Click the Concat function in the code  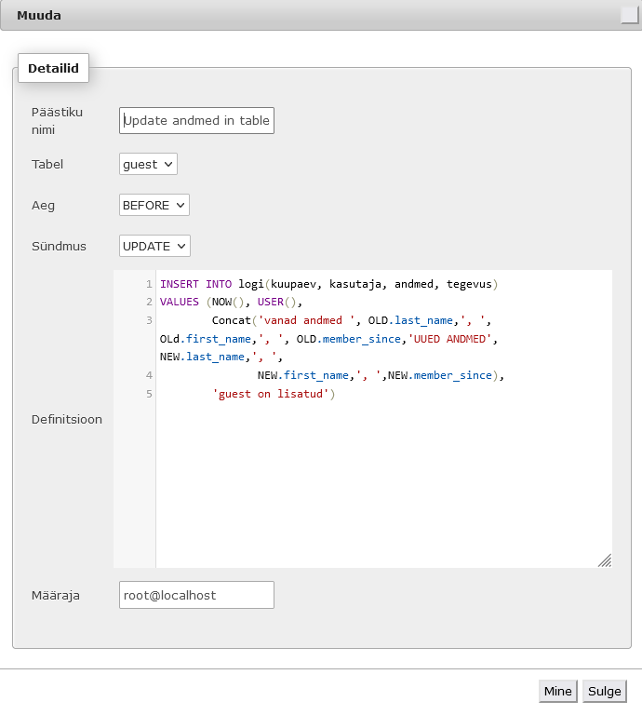232,320
